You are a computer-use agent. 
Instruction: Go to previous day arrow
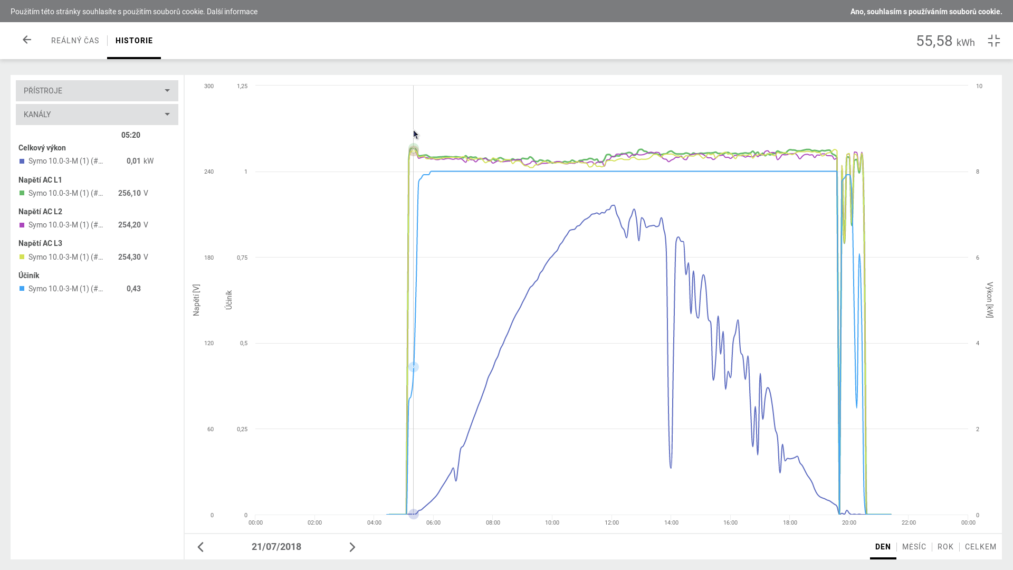pyautogui.click(x=200, y=547)
